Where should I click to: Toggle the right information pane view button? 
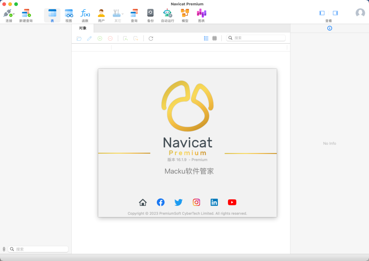336,13
